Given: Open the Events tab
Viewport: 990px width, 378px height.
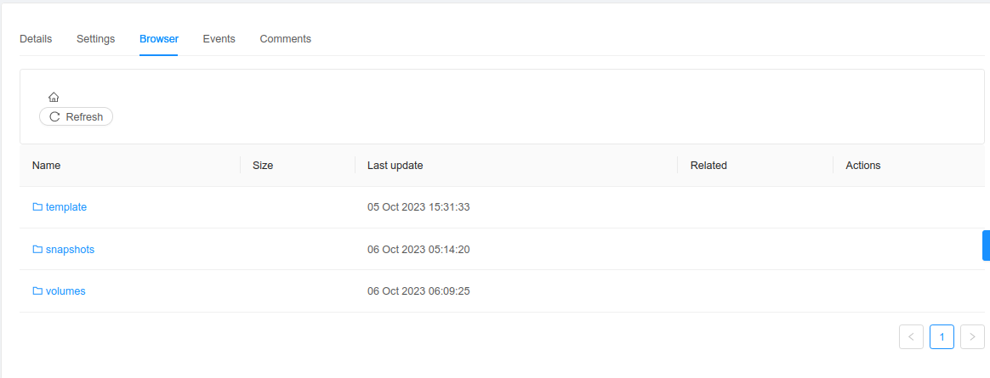Looking at the screenshot, I should (219, 39).
